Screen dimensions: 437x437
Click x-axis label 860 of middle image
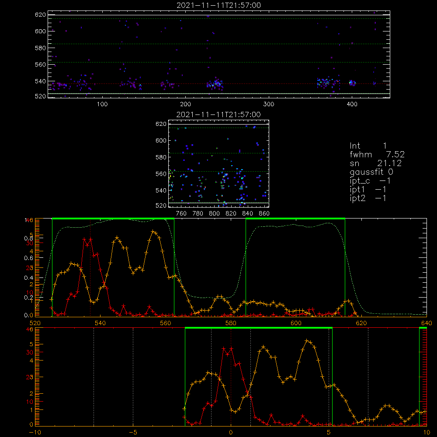(264, 214)
